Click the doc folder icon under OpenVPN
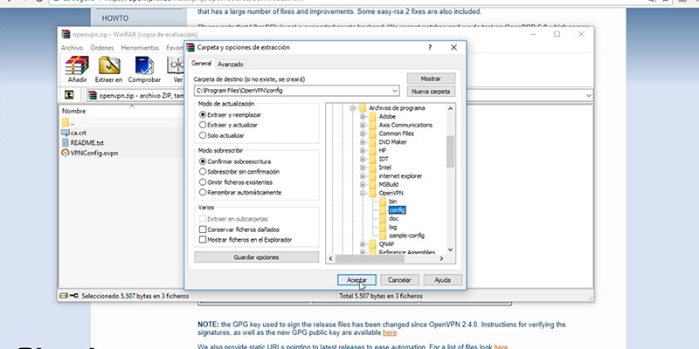699x349 pixels. tap(383, 218)
